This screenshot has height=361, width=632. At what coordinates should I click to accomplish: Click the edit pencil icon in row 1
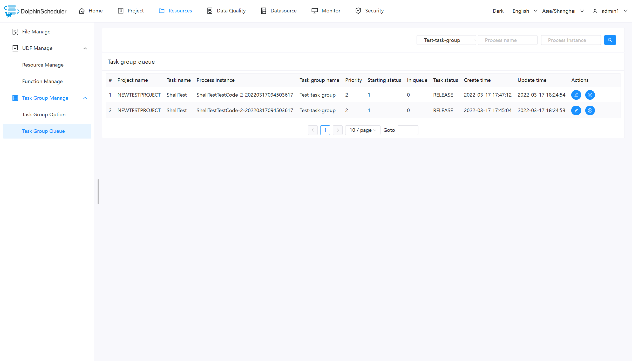(576, 95)
